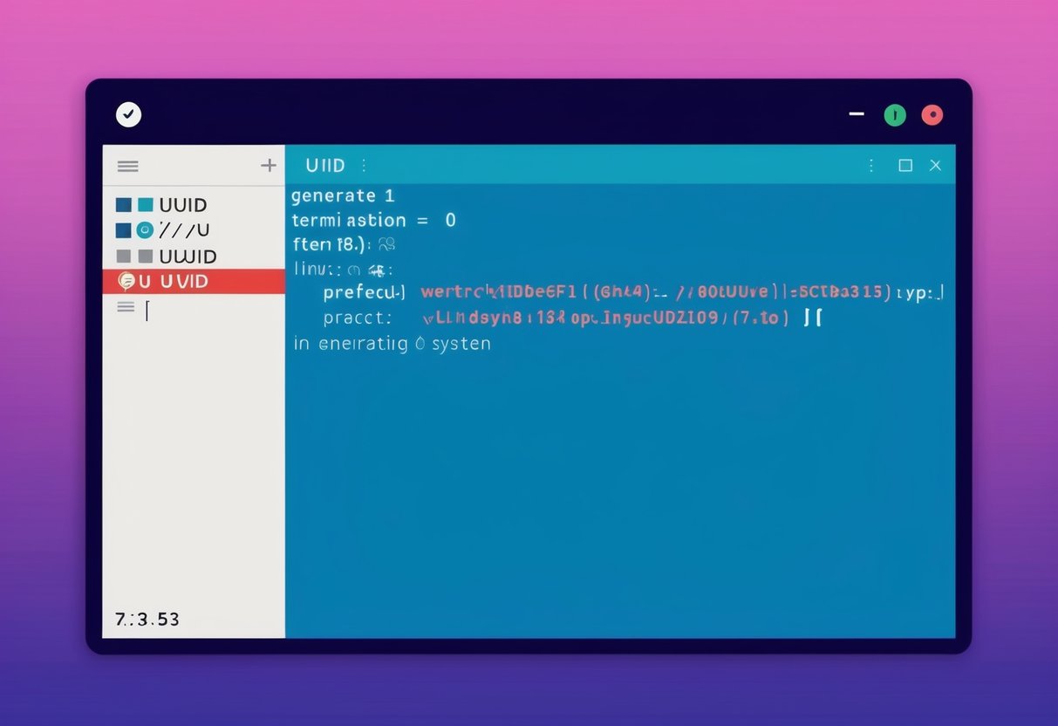1058x726 pixels.
Task: Toggle the gray status square on UWID row
Action: tap(145, 256)
